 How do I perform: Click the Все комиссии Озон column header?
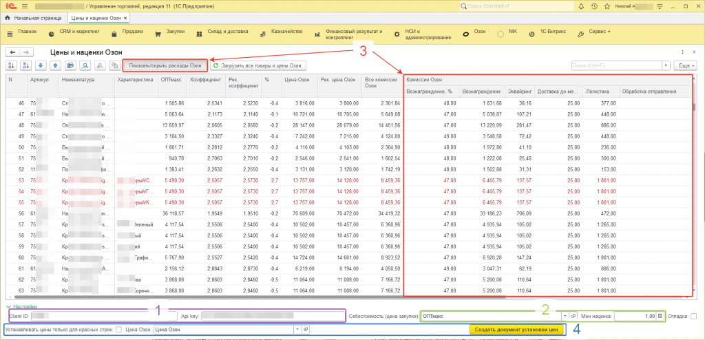[x=382, y=85]
